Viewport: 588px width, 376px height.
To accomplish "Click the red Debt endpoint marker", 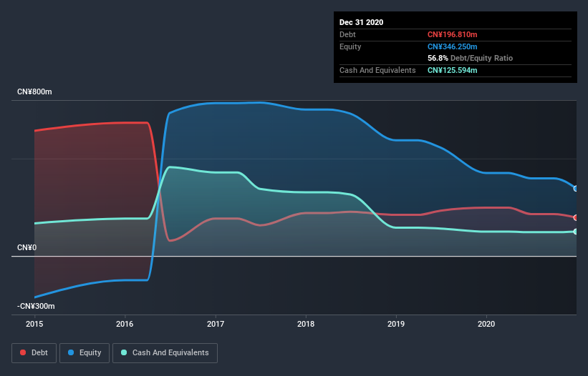I will 576,218.
